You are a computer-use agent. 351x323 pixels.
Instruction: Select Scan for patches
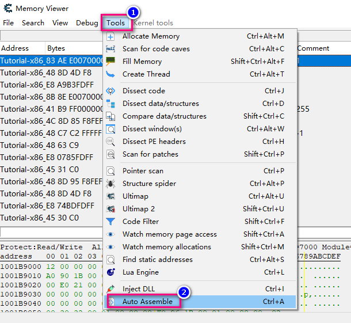pos(200,154)
